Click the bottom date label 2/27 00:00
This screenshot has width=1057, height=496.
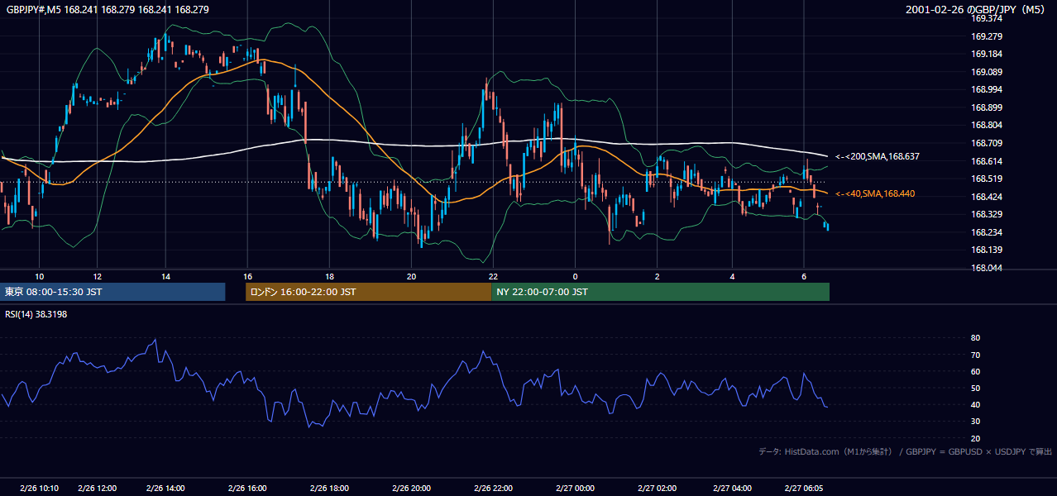[x=575, y=488]
